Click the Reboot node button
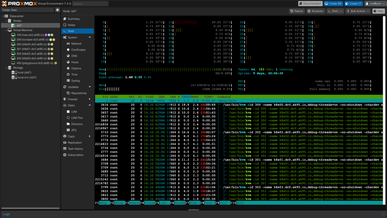The image size is (387, 218). click(x=297, y=11)
